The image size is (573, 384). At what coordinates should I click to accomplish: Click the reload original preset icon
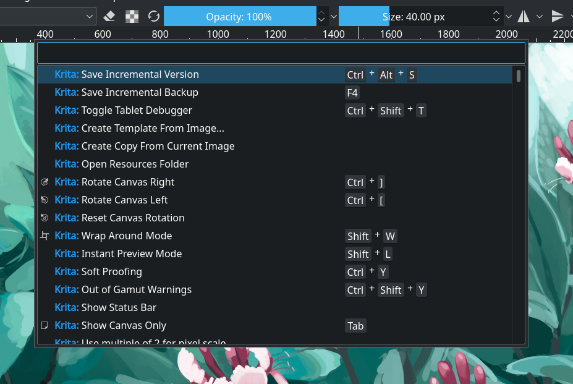[154, 15]
